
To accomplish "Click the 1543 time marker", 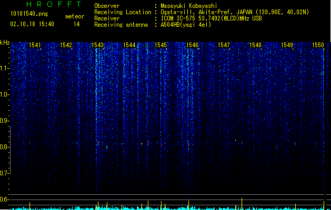I will (97, 45).
